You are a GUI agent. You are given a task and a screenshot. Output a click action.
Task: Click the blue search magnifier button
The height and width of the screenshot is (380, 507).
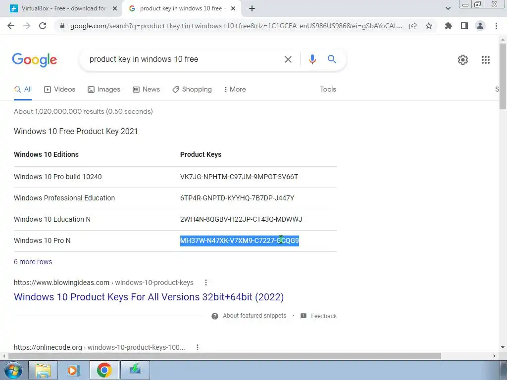pos(332,59)
